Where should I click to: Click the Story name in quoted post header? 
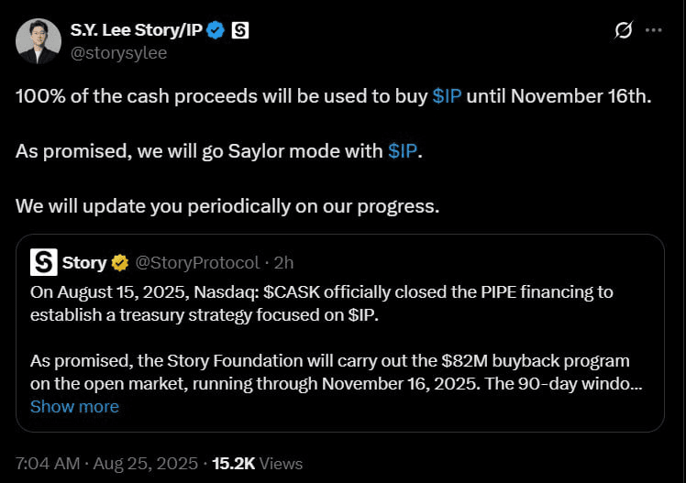[x=84, y=263]
